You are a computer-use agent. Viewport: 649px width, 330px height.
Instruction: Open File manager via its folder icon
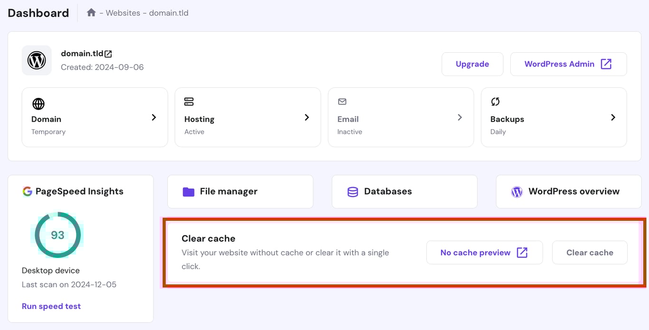click(189, 191)
